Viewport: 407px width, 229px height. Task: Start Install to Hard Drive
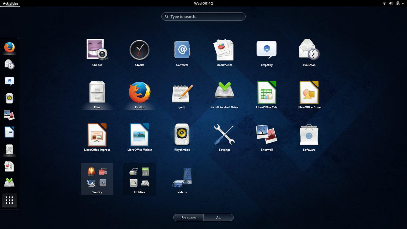click(x=224, y=92)
